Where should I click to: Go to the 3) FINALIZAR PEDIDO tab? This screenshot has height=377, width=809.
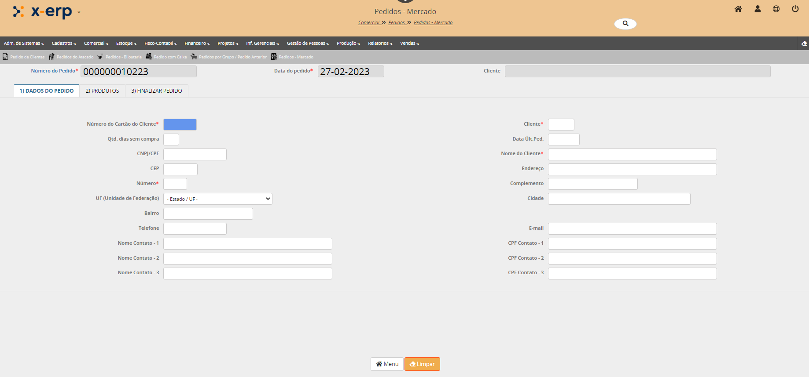(157, 91)
